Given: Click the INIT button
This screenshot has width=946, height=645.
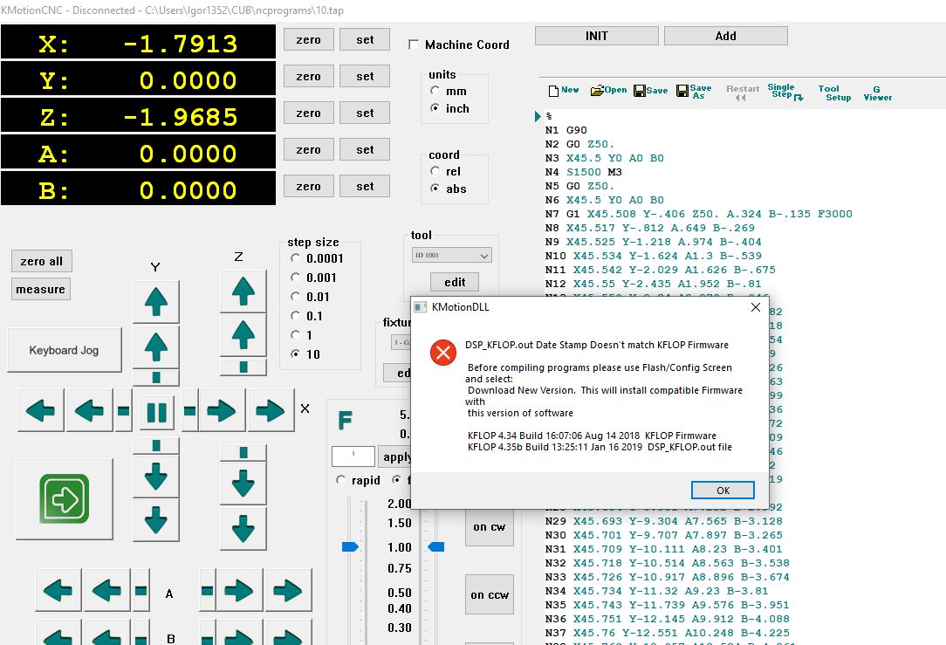Looking at the screenshot, I should click(597, 36).
